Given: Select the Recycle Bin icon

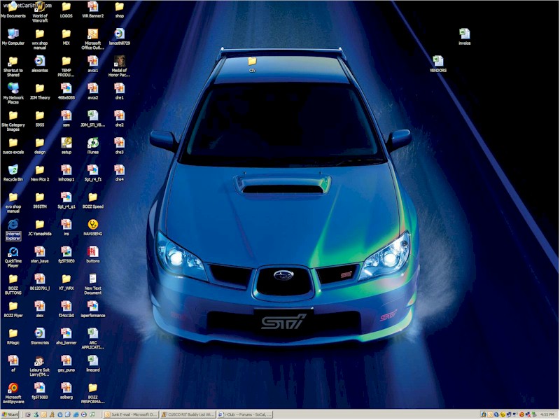Looking at the screenshot, I should point(13,170).
